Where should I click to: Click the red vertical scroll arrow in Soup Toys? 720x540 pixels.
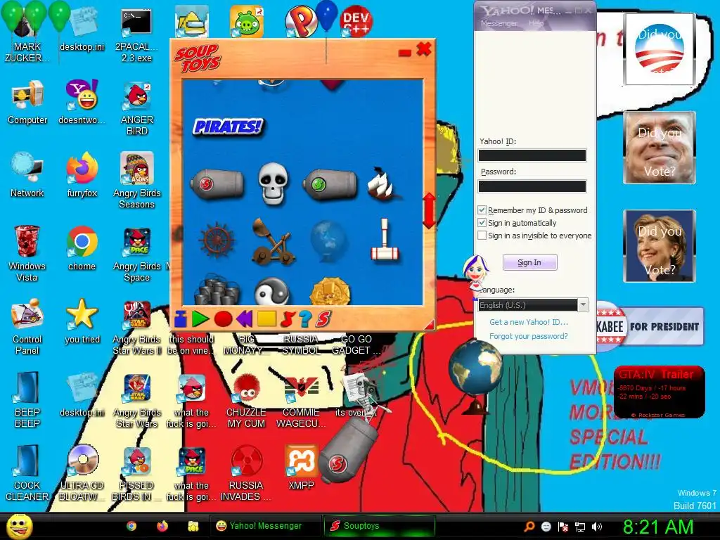pos(429,210)
